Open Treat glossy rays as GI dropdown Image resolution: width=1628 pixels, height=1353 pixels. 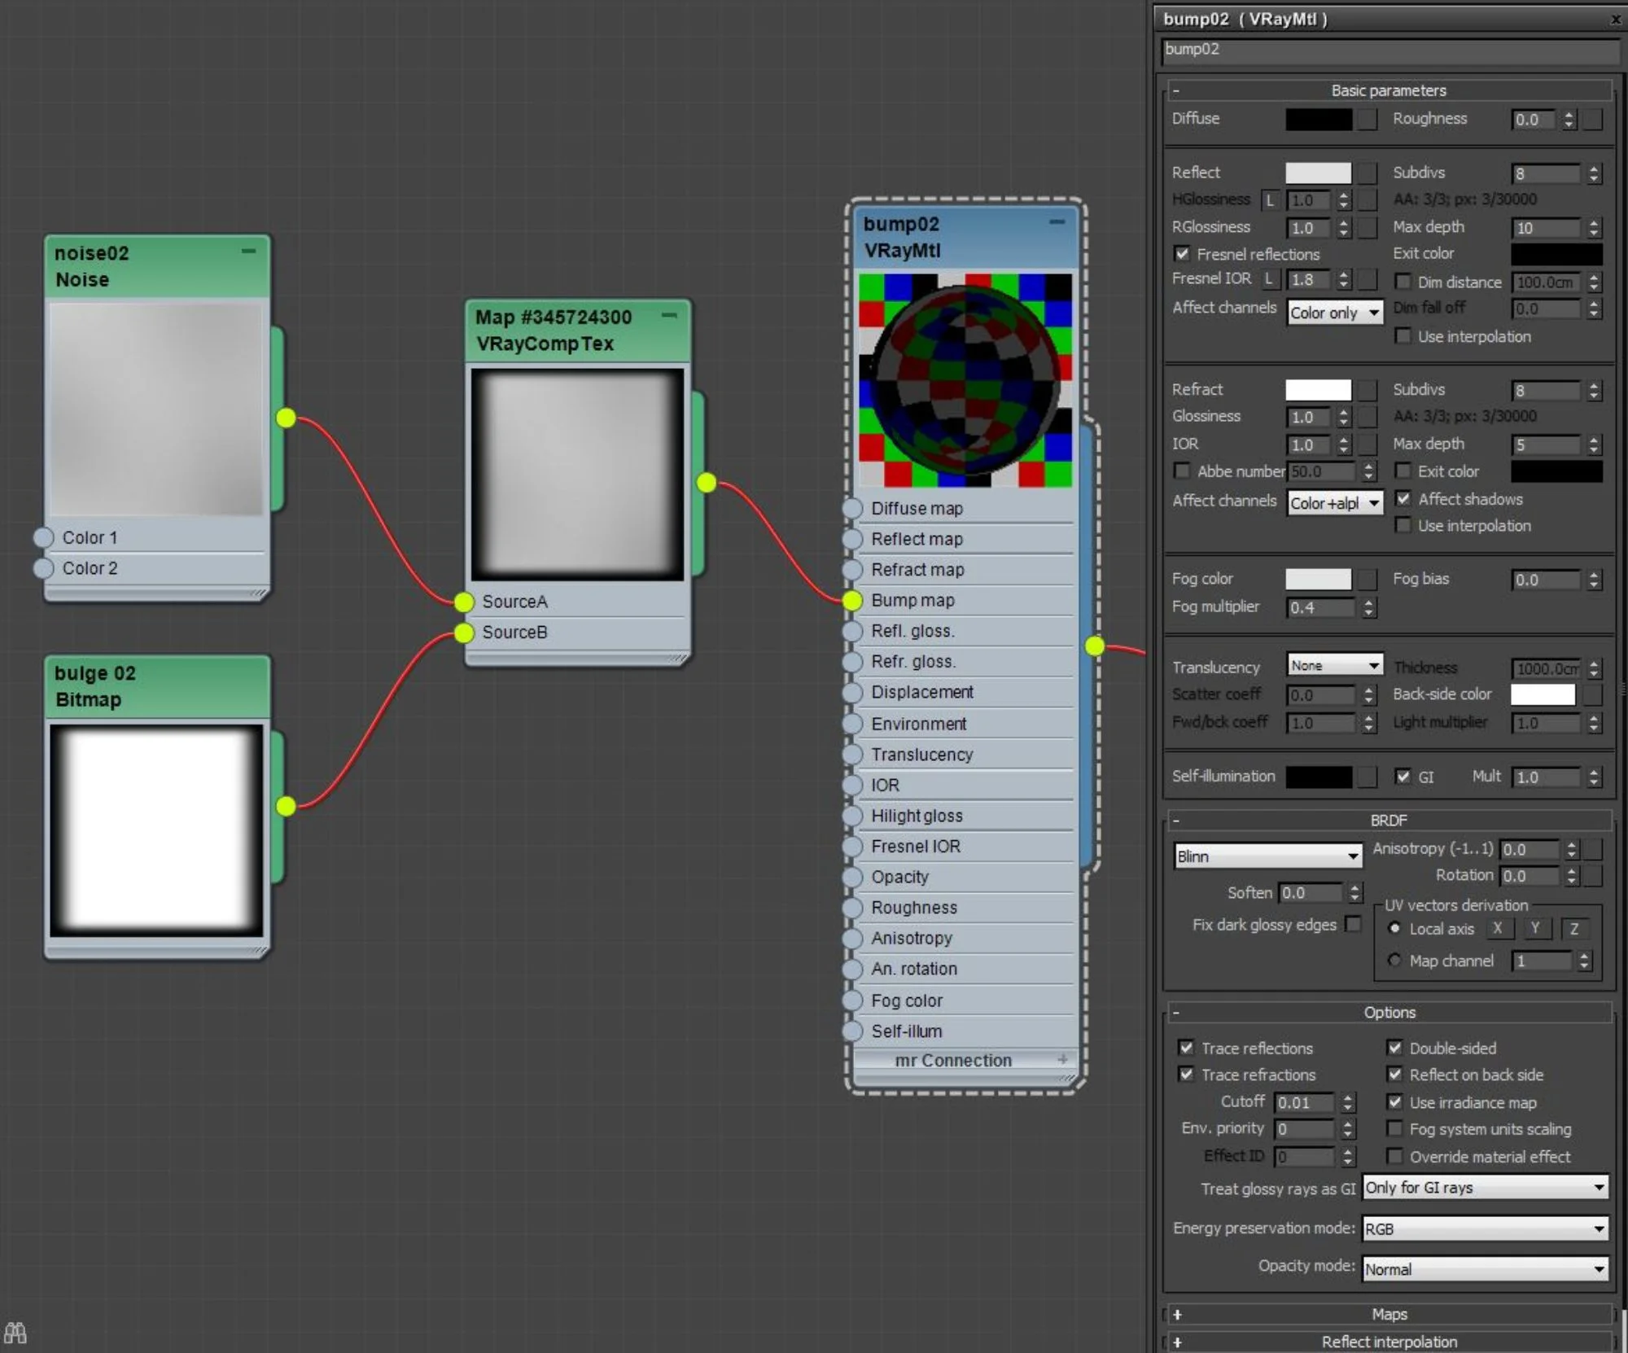click(x=1486, y=1188)
